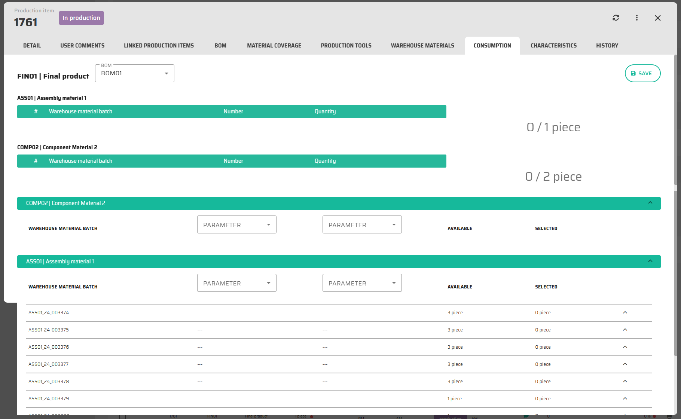Open first Parameter dropdown under COMP02 section

236,225
